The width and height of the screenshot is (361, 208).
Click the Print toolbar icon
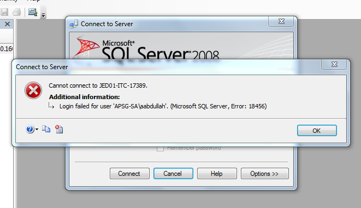tap(16, 12)
